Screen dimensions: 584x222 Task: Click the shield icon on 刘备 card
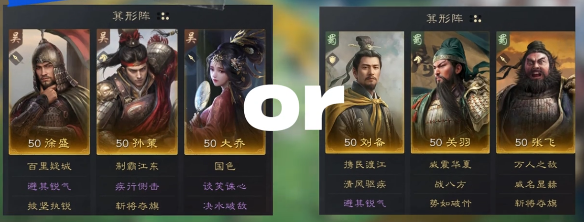(332, 60)
